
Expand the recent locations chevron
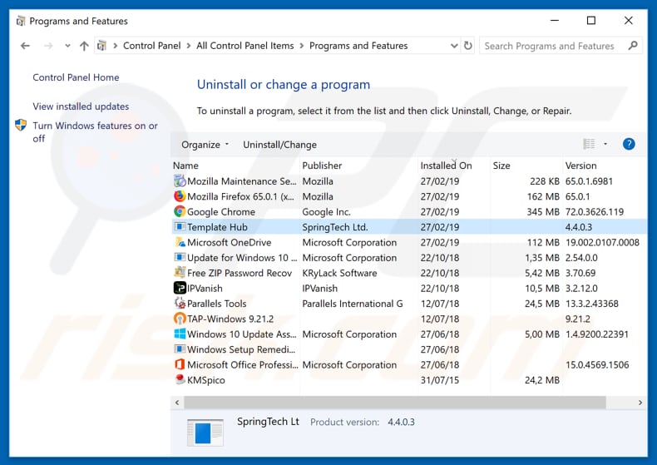pyautogui.click(x=65, y=46)
